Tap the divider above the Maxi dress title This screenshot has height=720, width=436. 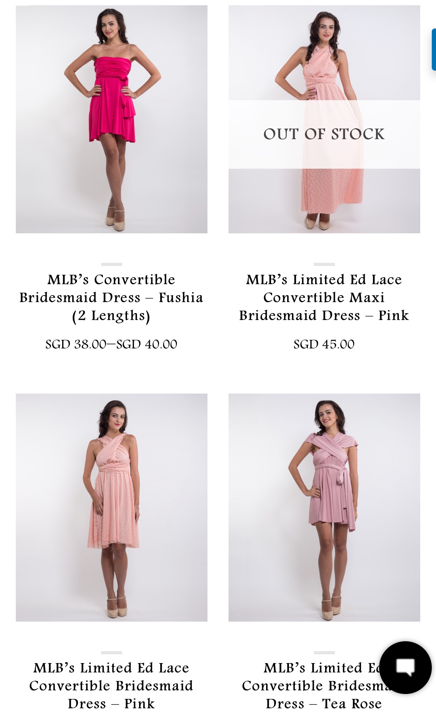[324, 264]
